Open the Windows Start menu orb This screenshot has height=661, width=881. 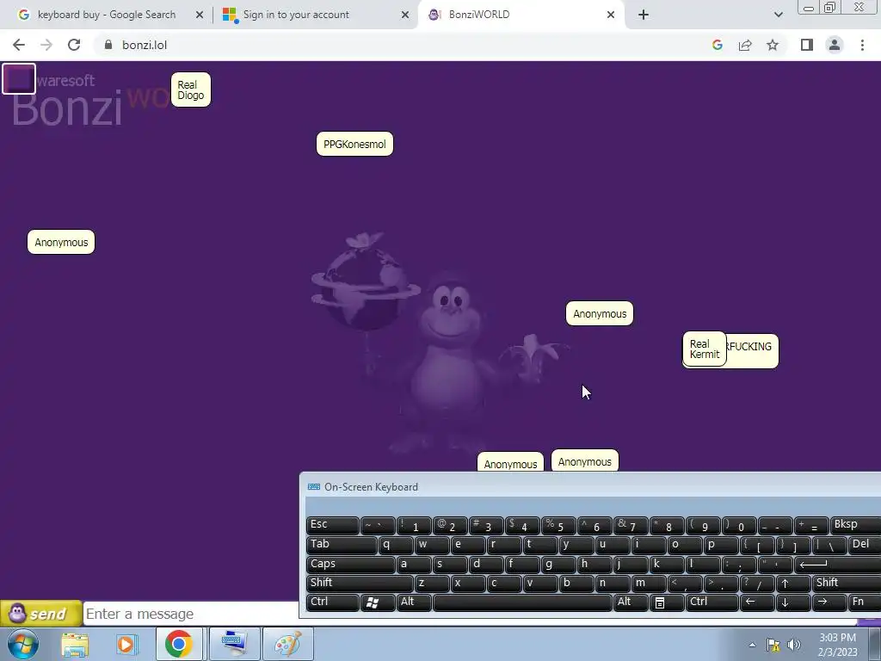23,644
